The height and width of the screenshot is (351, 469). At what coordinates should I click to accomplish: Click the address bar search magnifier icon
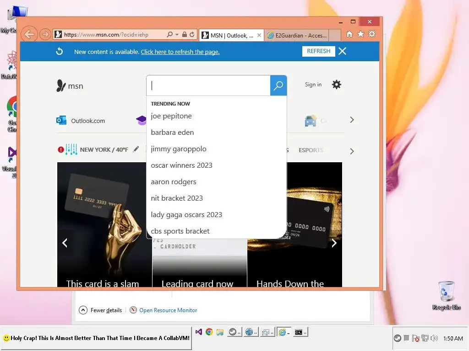pyautogui.click(x=169, y=35)
